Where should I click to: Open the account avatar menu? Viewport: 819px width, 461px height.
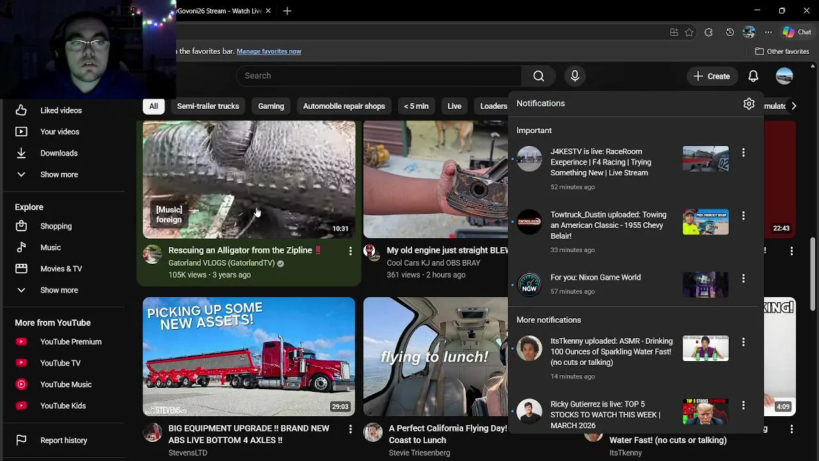click(784, 76)
